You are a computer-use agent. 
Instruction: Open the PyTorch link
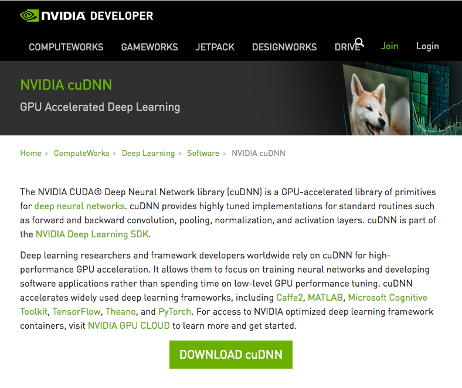(175, 312)
